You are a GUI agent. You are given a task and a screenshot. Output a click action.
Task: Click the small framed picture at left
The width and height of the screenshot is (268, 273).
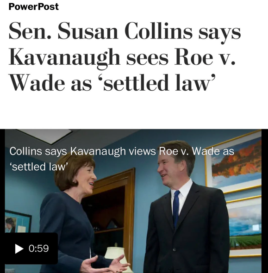[x=18, y=222]
